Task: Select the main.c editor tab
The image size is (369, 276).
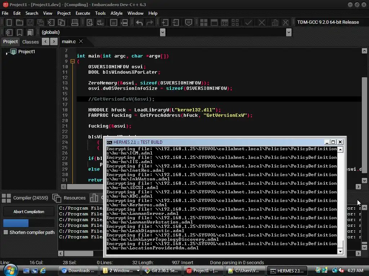Action: tap(69, 41)
